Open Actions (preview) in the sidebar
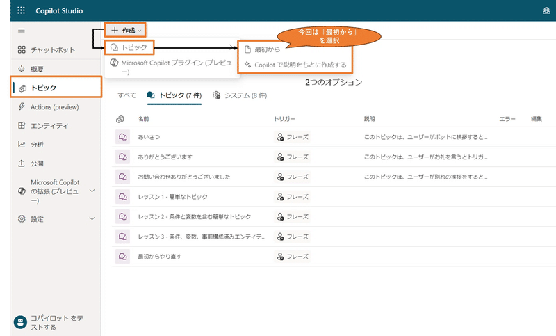The width and height of the screenshot is (556, 336). (x=56, y=107)
